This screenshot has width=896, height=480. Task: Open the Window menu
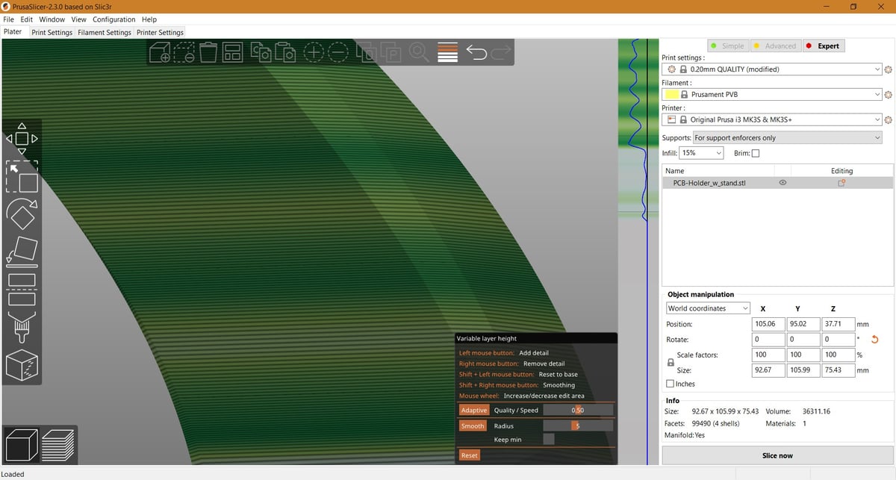[52, 19]
